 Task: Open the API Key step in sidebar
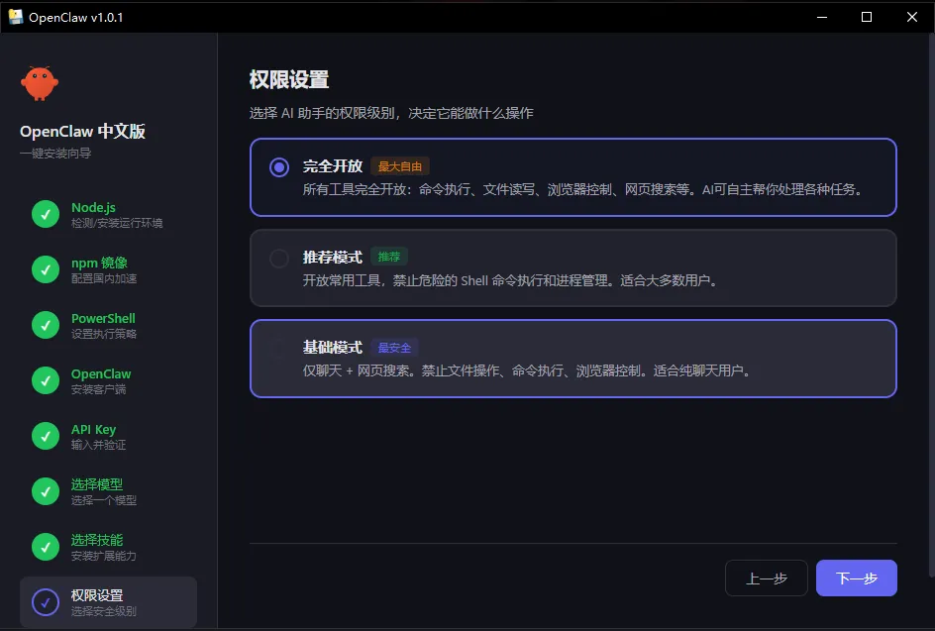click(108, 436)
